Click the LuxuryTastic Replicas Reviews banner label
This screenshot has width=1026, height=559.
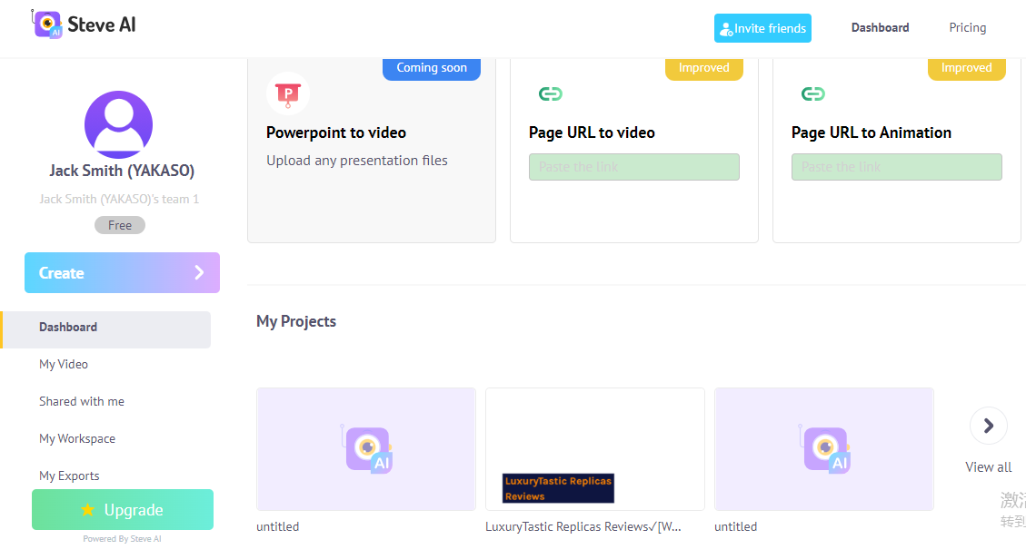point(558,488)
